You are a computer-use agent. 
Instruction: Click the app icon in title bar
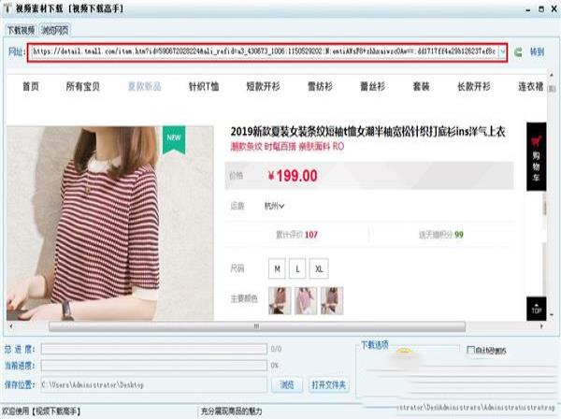point(7,7)
